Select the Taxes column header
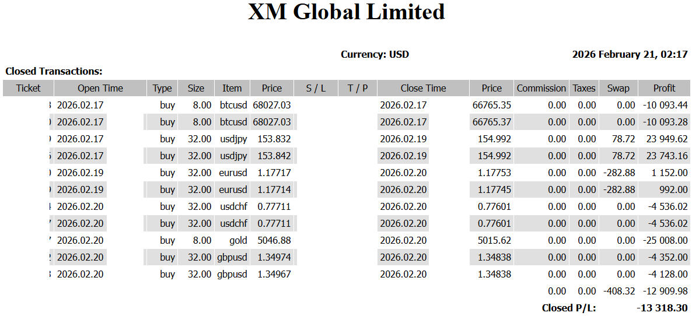The width and height of the screenshot is (692, 316). 584,88
